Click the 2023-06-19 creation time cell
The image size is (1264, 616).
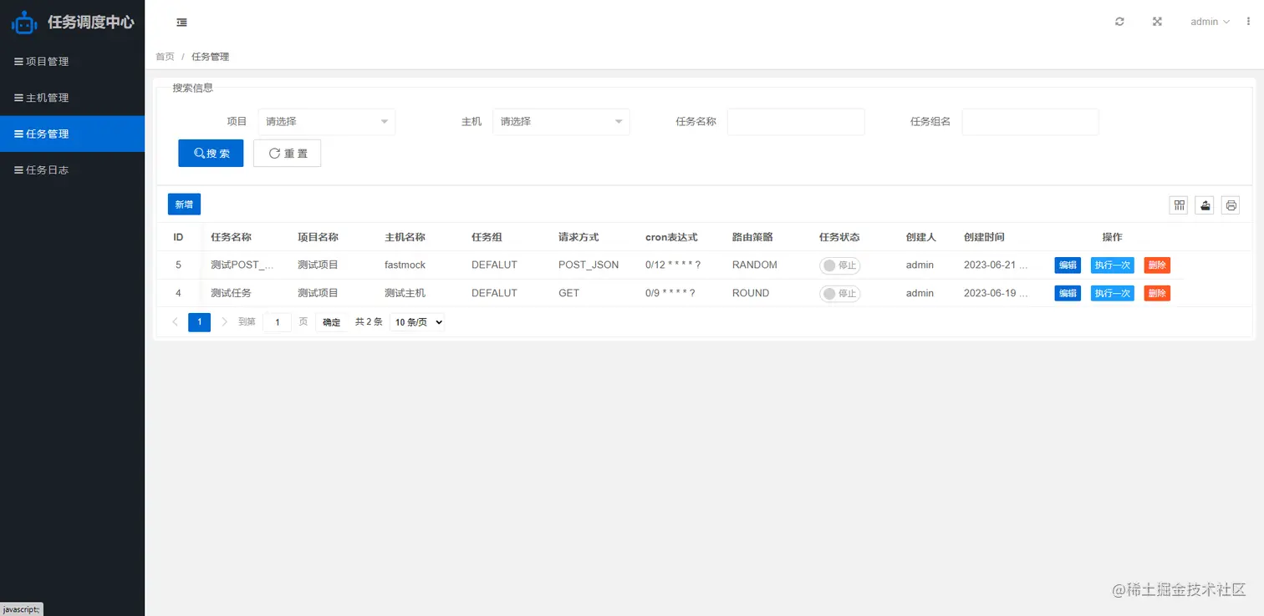pyautogui.click(x=996, y=294)
